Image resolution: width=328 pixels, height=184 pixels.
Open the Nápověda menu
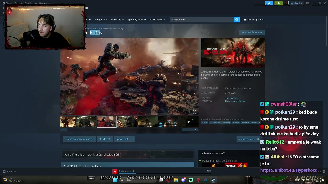point(44,3)
